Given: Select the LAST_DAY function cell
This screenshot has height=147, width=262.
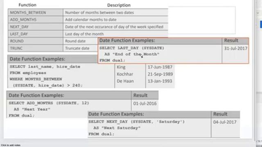Looking at the screenshot, I should 36,34.
